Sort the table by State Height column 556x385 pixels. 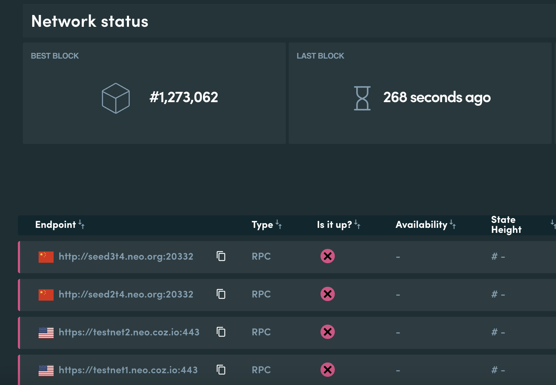tap(553, 224)
